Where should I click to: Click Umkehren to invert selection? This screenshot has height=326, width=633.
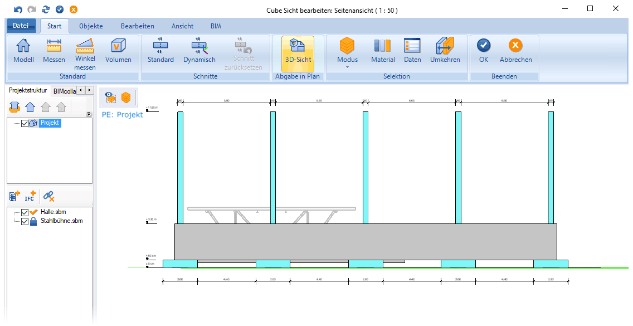(445, 51)
